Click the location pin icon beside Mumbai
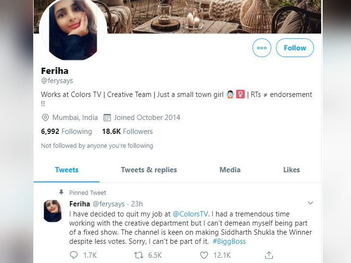The width and height of the screenshot is (351, 263). 46,118
